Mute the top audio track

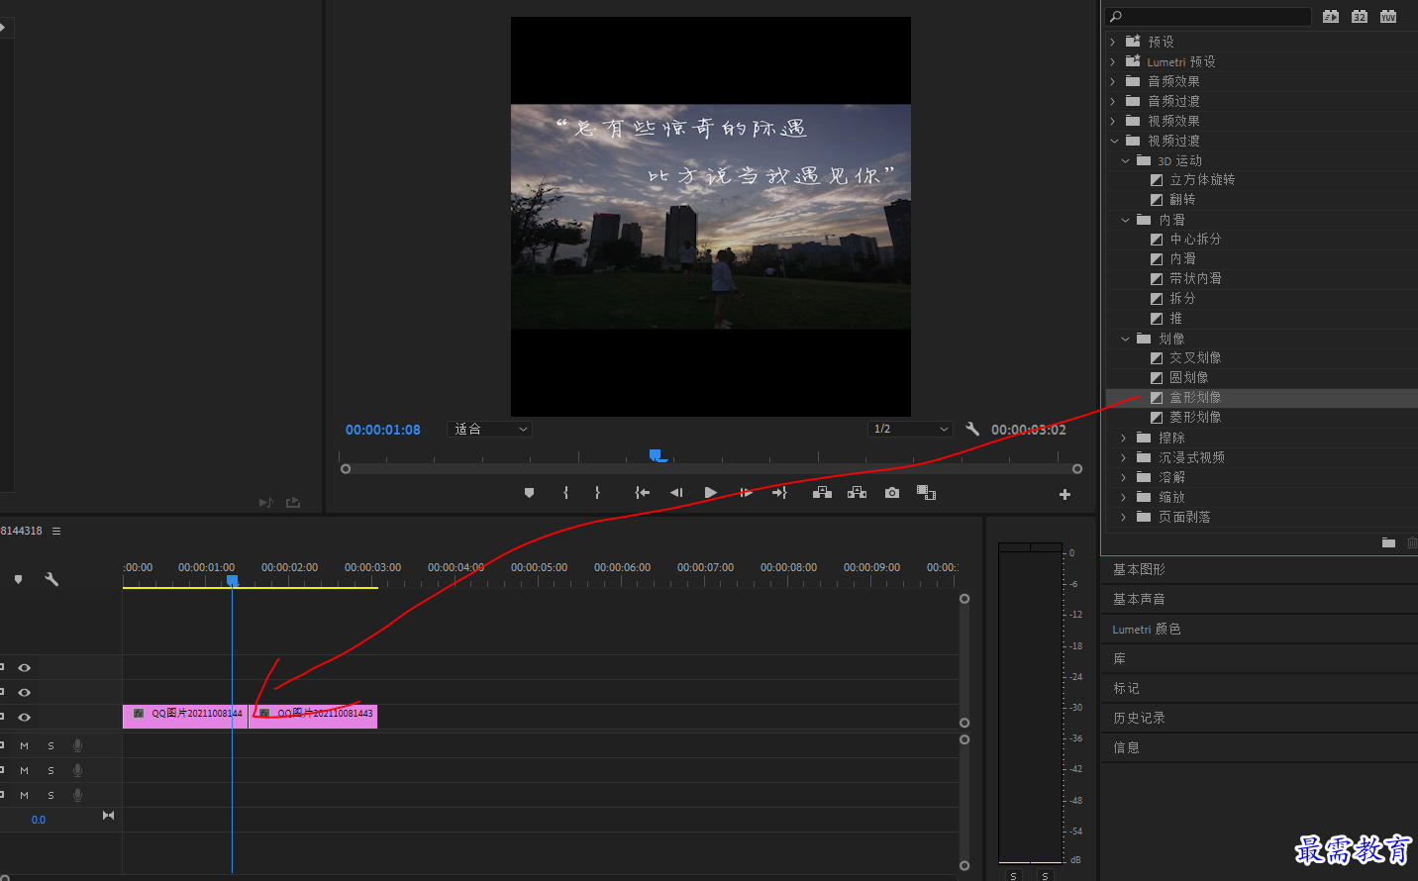click(x=24, y=745)
